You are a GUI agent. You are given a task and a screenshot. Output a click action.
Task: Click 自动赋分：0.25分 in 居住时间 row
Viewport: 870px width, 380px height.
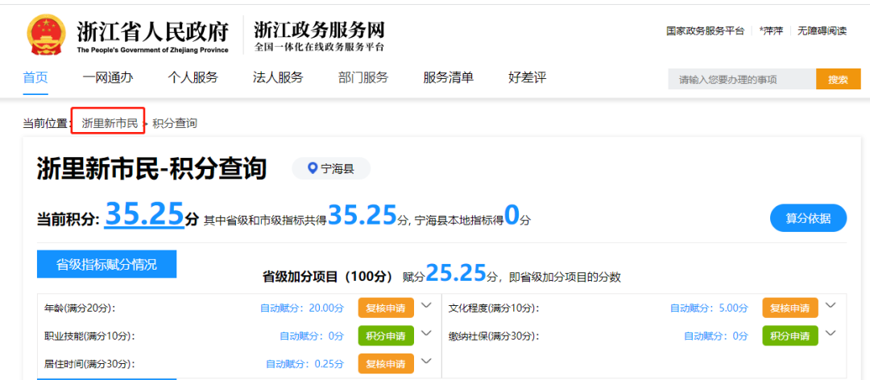(305, 365)
